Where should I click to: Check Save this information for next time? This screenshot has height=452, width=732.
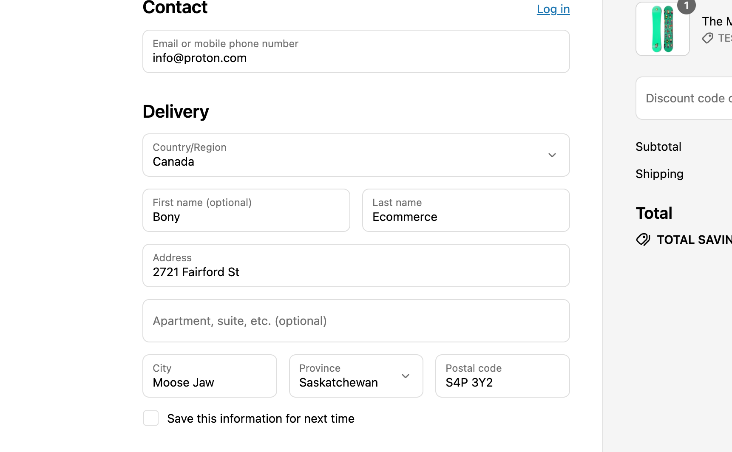[x=151, y=418]
